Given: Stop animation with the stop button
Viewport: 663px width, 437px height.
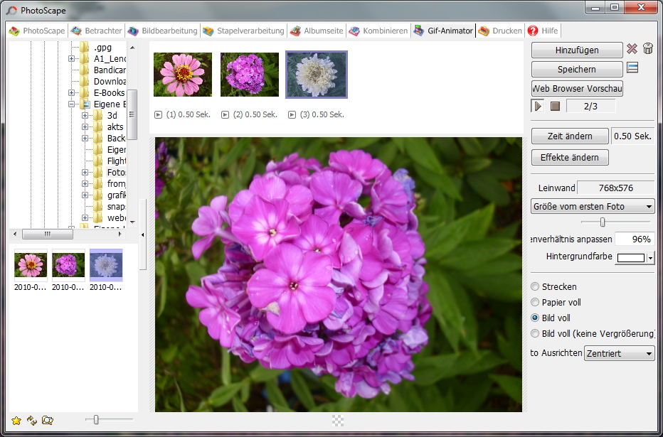Looking at the screenshot, I should pyautogui.click(x=555, y=106).
